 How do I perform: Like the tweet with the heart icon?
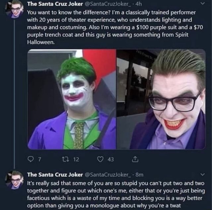pos(100,160)
